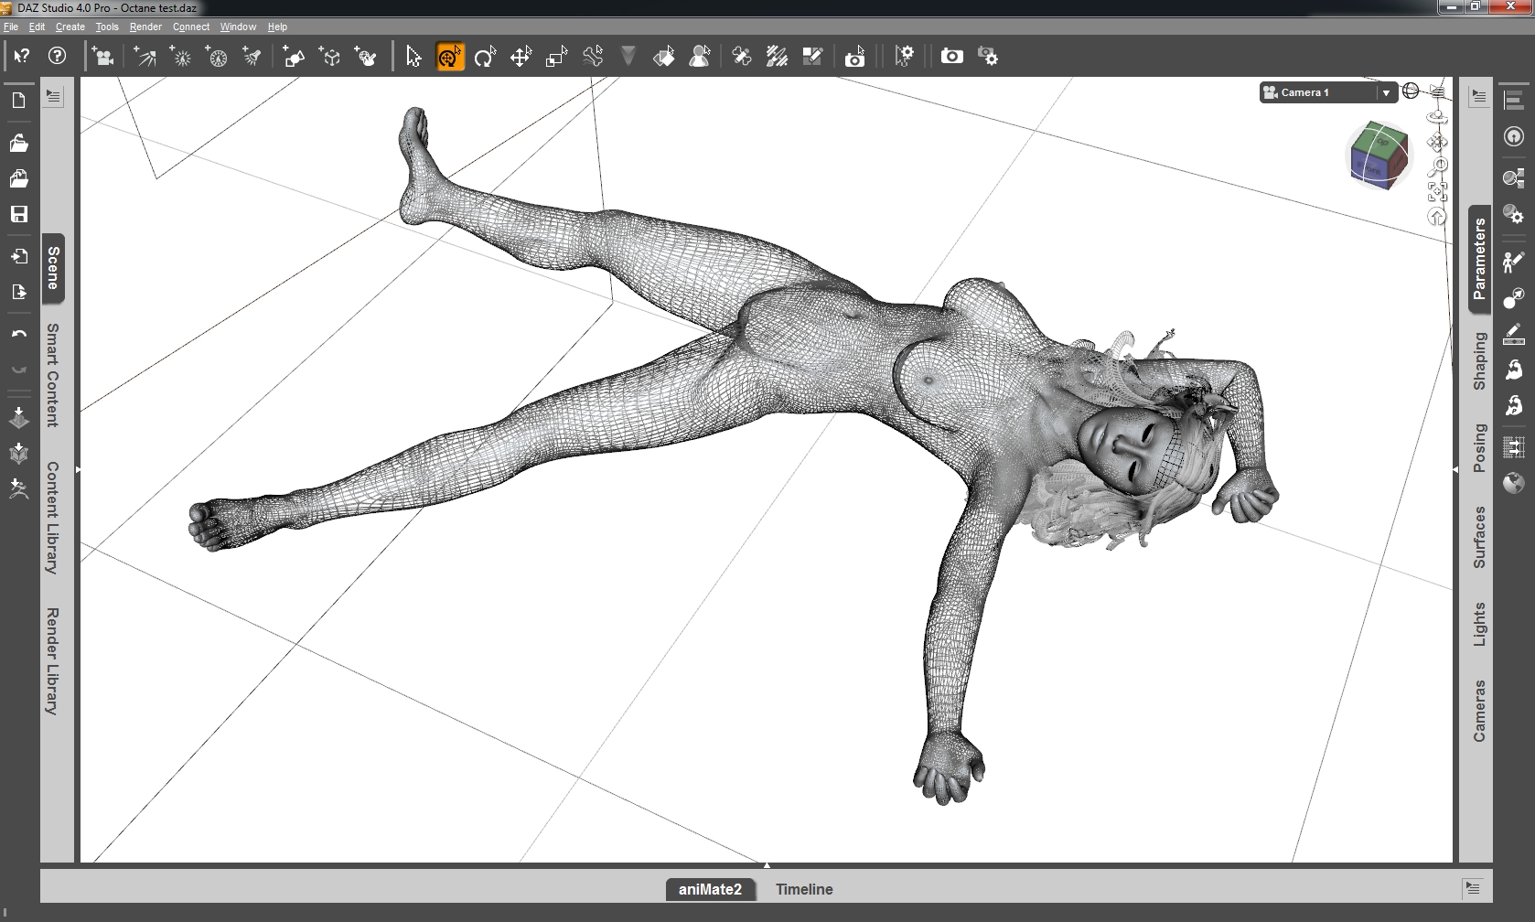Open the Lights tab
Viewport: 1535px width, 922px height.
coord(1480,625)
